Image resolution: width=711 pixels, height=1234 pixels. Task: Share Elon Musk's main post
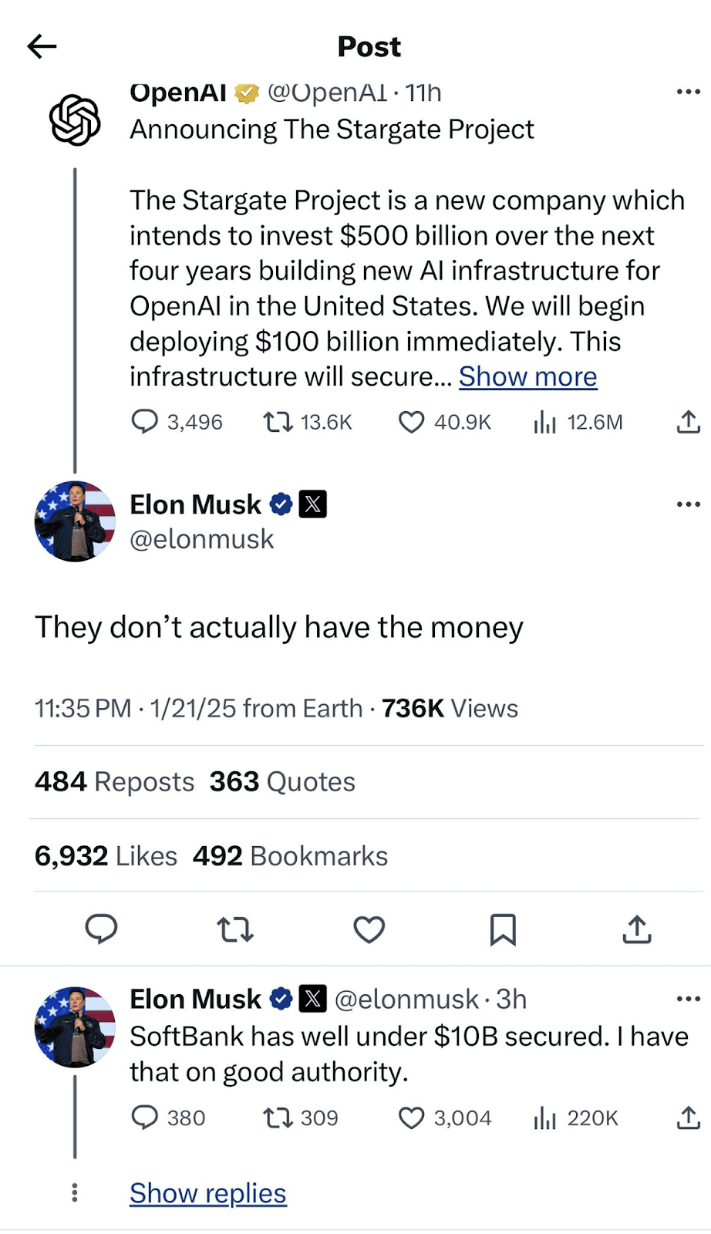[x=636, y=929]
